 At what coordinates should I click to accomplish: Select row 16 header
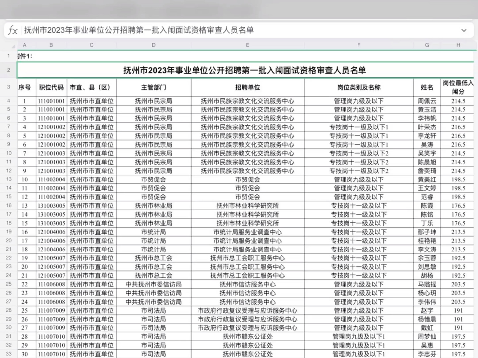[9, 205]
